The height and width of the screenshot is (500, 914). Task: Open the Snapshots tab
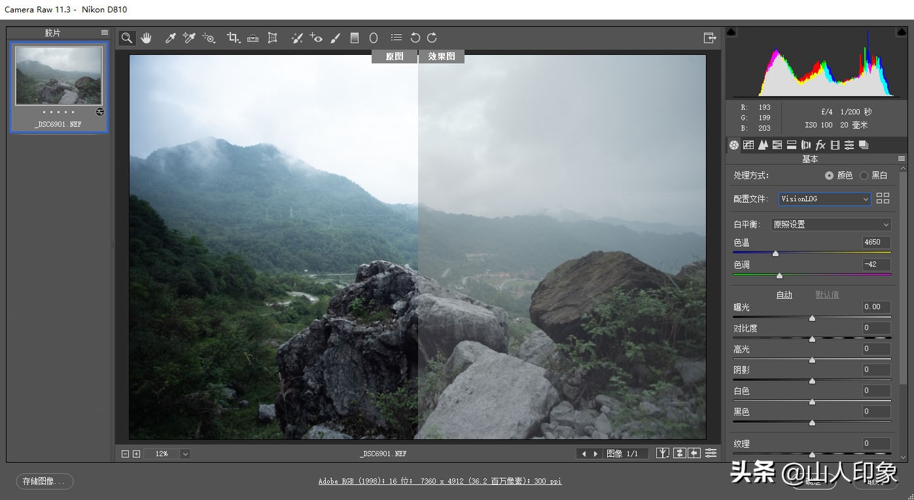864,145
